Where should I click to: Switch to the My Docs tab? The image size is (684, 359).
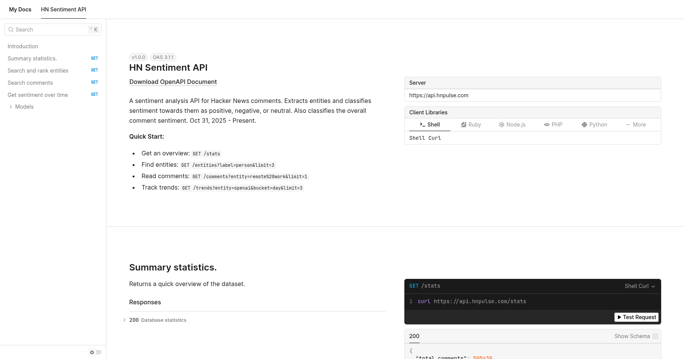[20, 9]
